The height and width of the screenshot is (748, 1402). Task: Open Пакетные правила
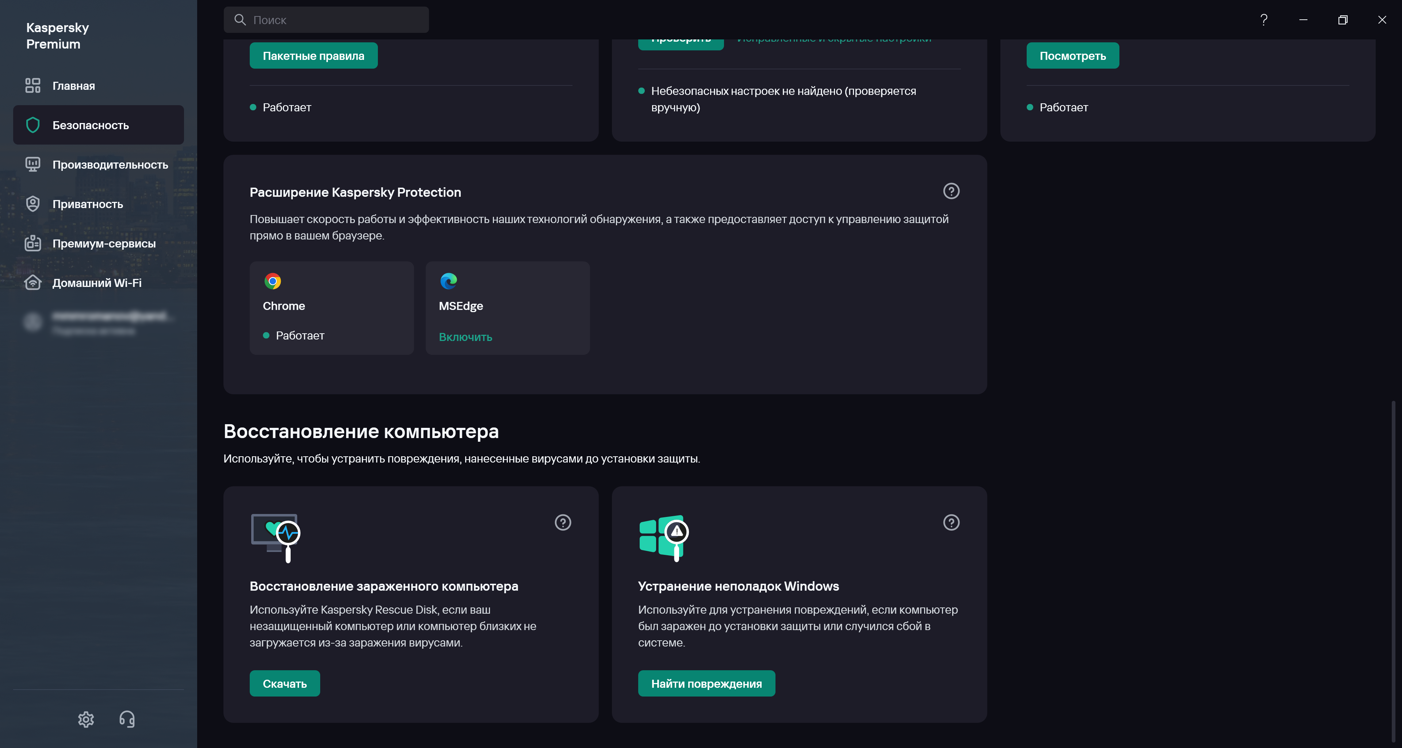313,55
